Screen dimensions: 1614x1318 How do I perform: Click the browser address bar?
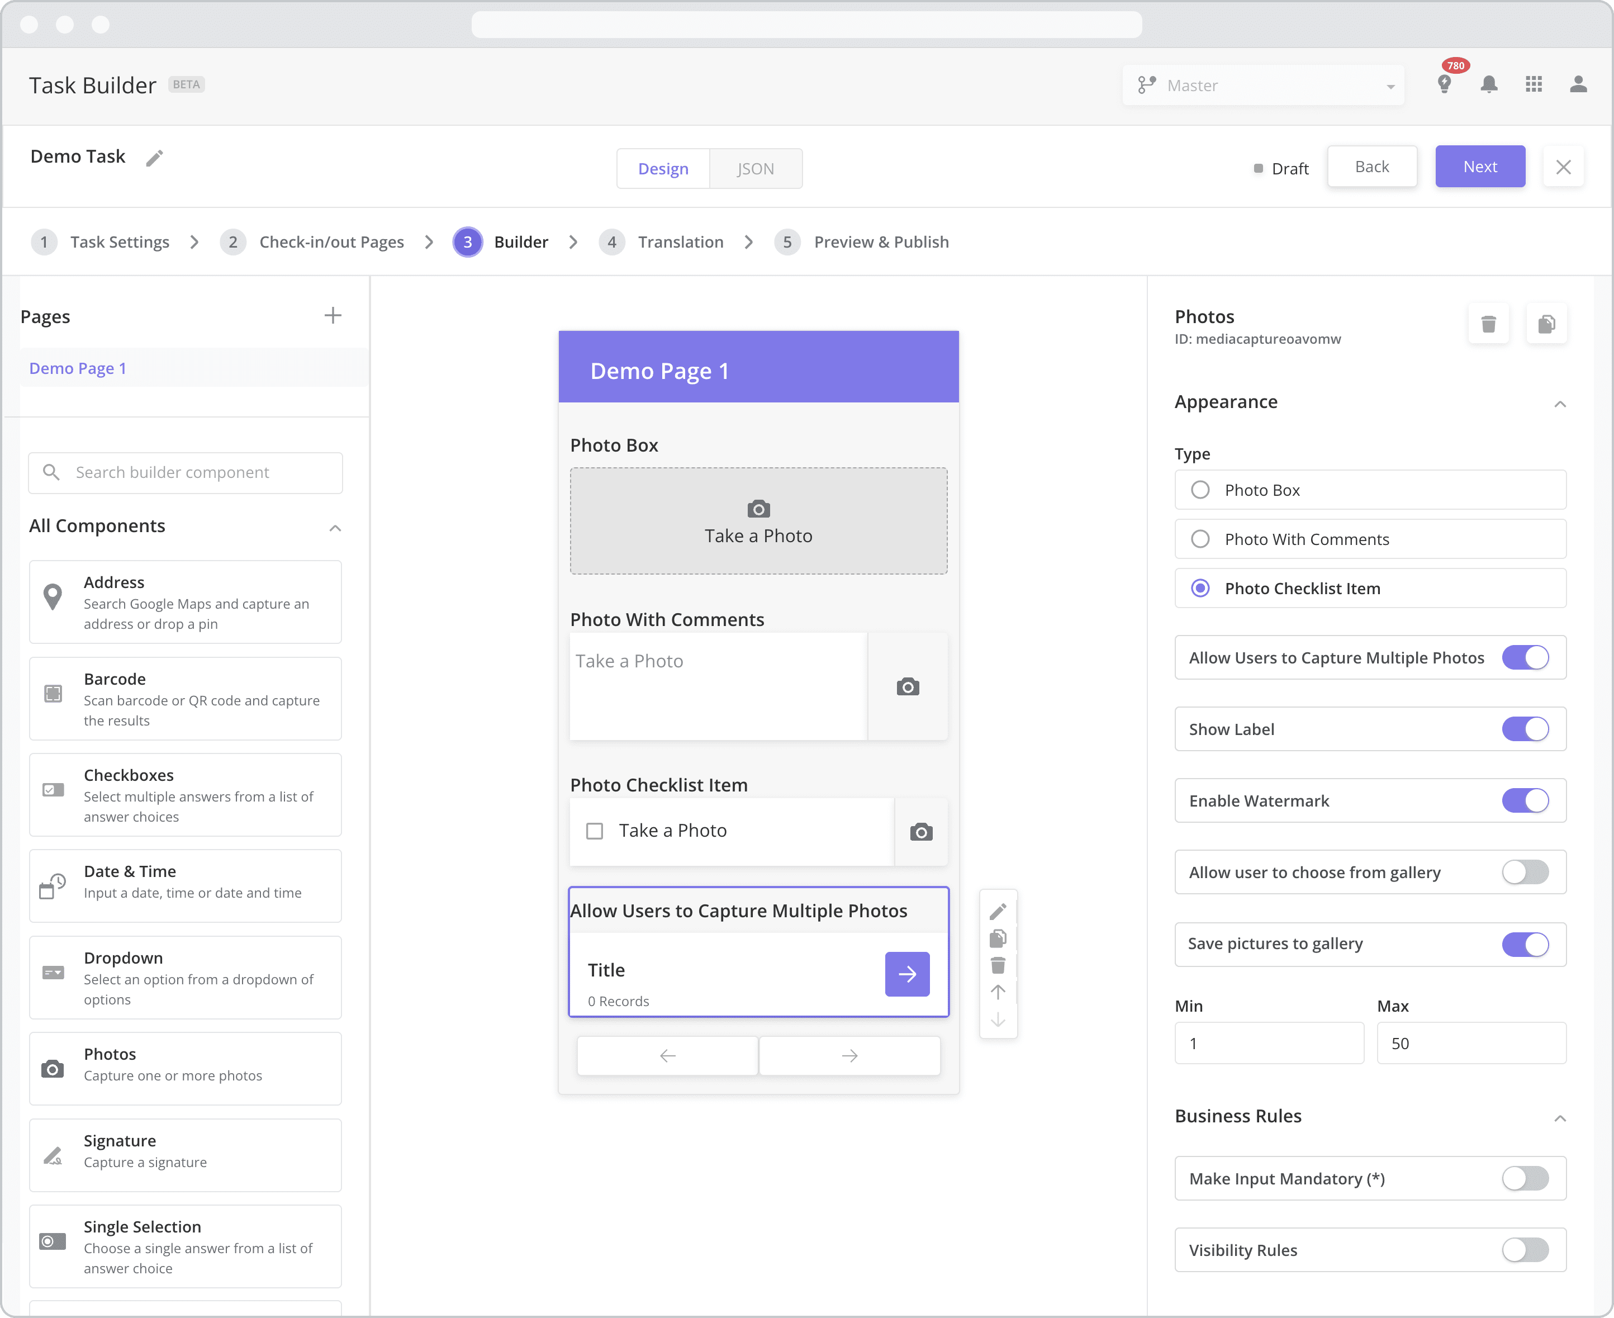(806, 24)
